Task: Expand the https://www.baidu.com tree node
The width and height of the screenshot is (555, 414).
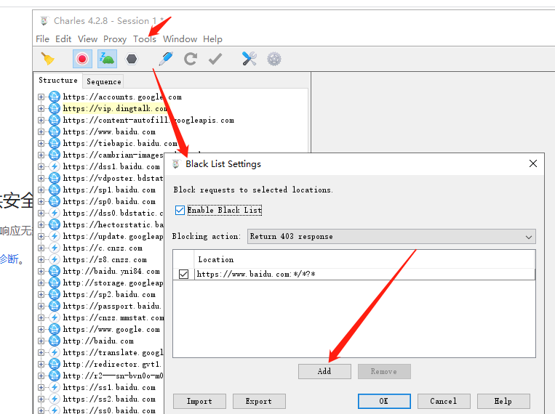Action: tap(41, 132)
